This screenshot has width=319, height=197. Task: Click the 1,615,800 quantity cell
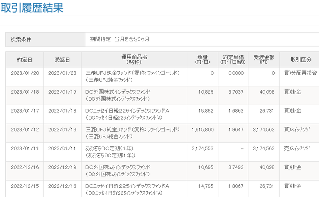click(203, 130)
